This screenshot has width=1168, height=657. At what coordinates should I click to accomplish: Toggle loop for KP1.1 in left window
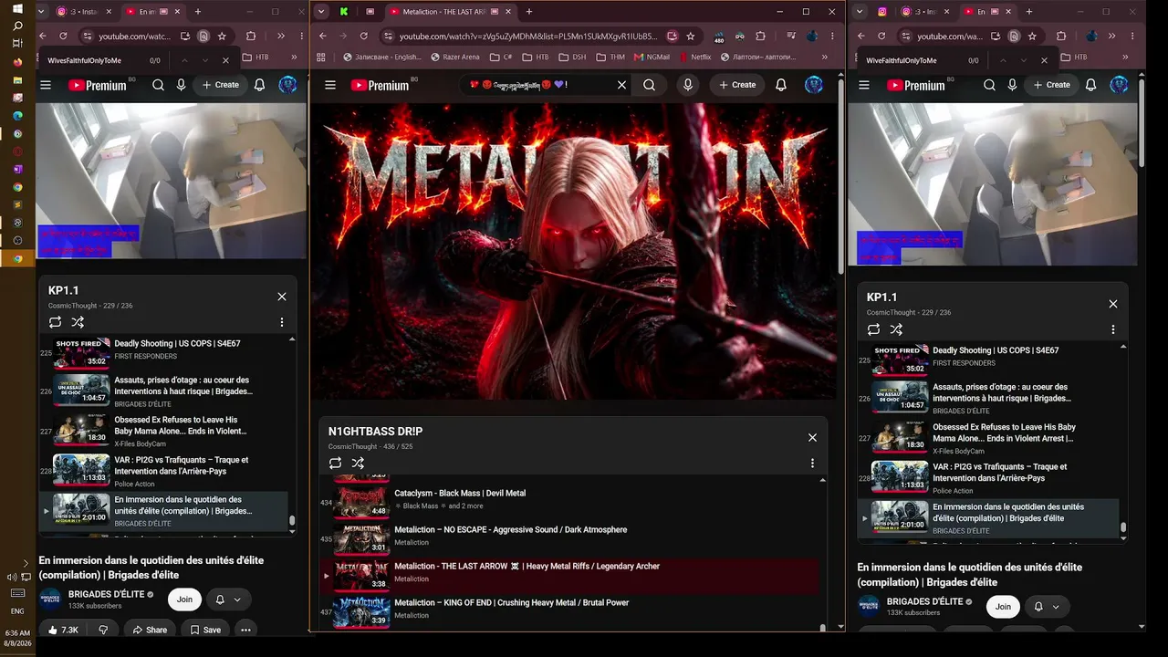tap(55, 322)
